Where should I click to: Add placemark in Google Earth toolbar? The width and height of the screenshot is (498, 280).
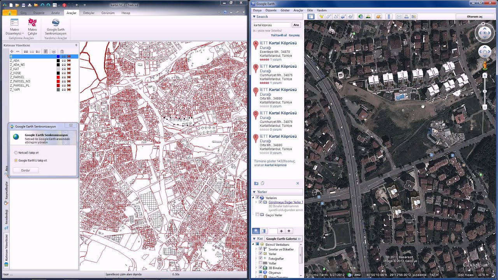click(x=321, y=17)
